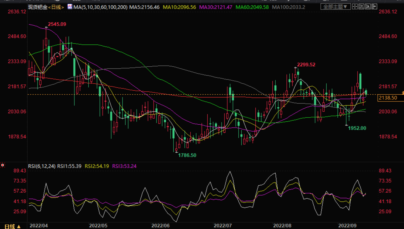This screenshot has height=229, width=404.
Task: Click the 2022/07 date on the time axis
Action: pos(222,225)
